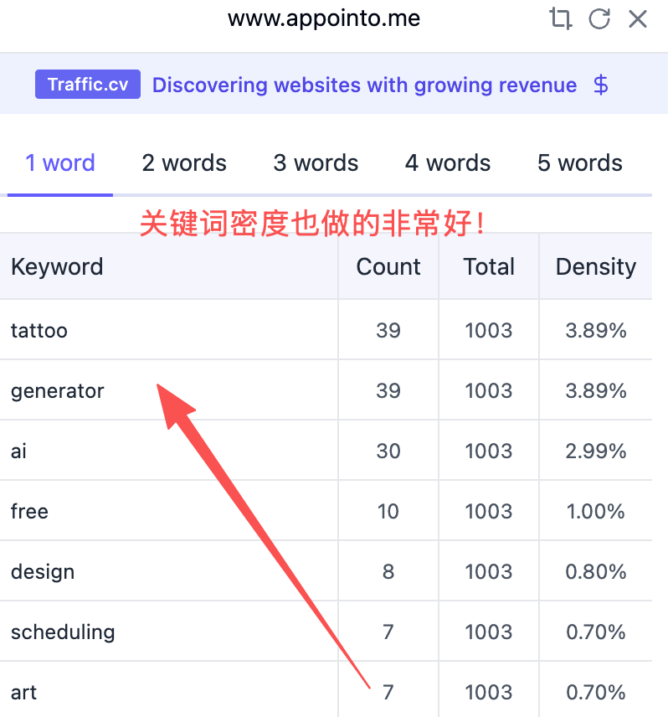Click the refresh icon in header
This screenshot has height=717, width=668.
(x=599, y=18)
